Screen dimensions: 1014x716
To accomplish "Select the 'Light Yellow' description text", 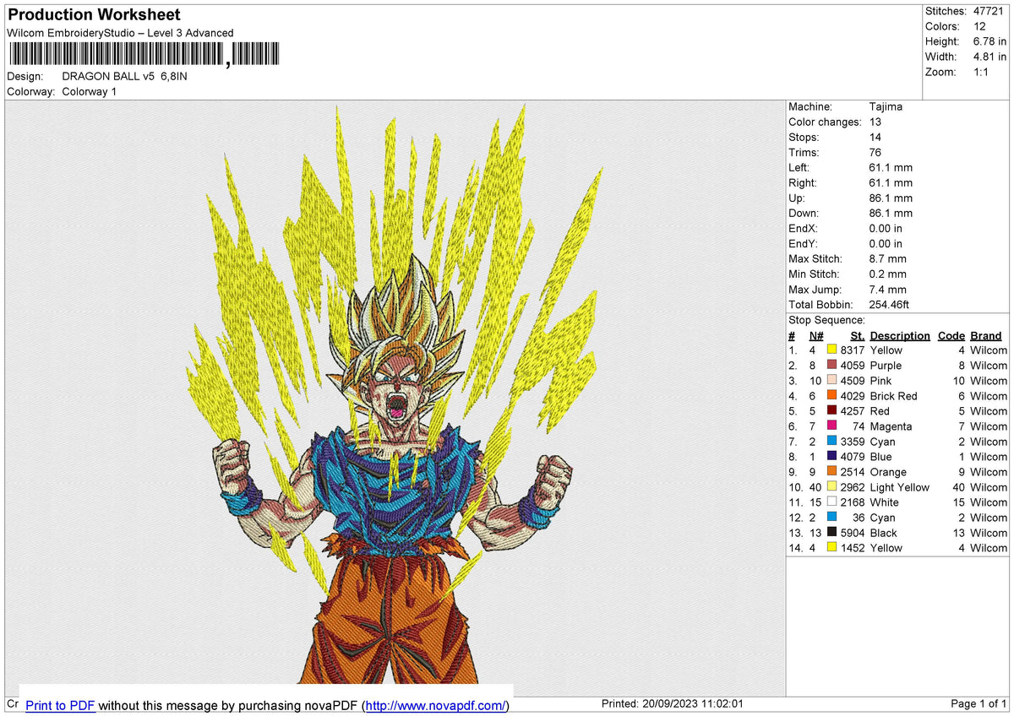I will 899,487.
